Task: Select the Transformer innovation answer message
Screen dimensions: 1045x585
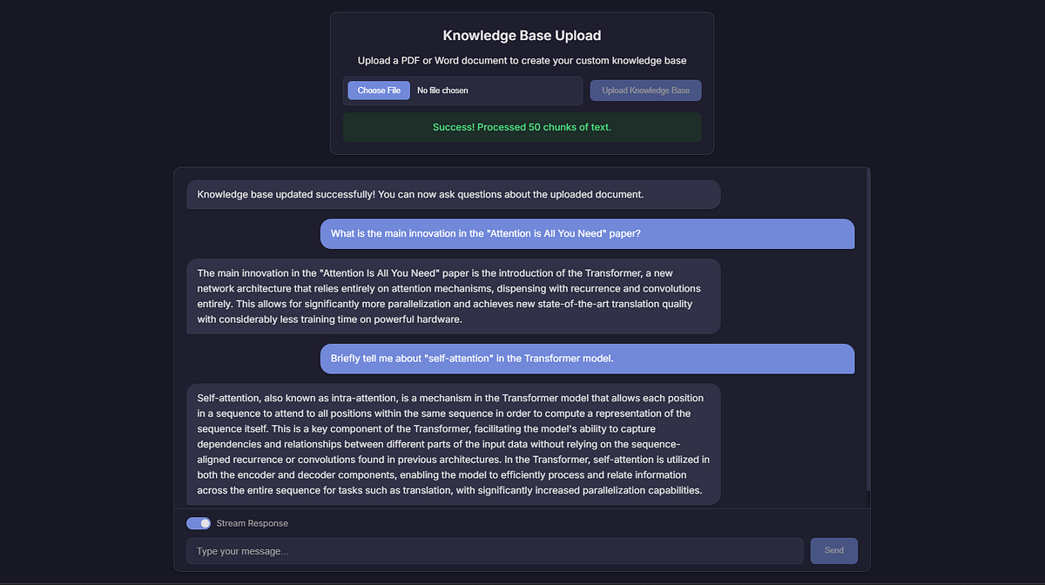Action: [452, 295]
